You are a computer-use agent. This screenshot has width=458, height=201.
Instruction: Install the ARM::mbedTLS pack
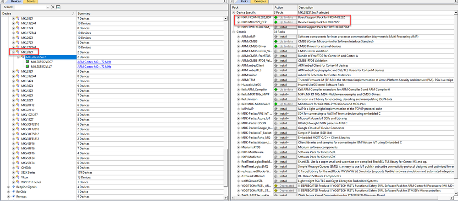point(285,70)
